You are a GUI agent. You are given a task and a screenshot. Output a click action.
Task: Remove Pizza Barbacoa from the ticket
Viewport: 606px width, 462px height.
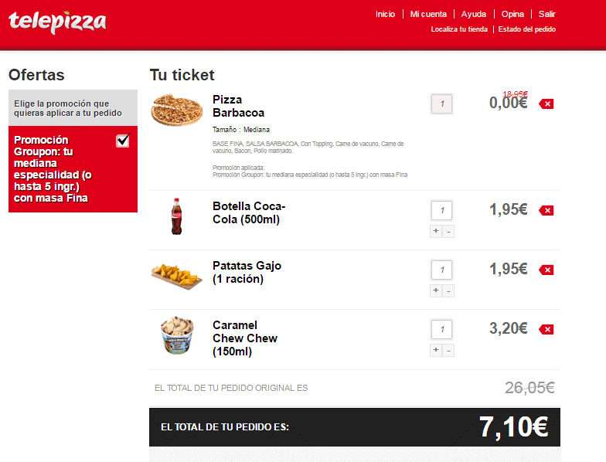pos(546,104)
